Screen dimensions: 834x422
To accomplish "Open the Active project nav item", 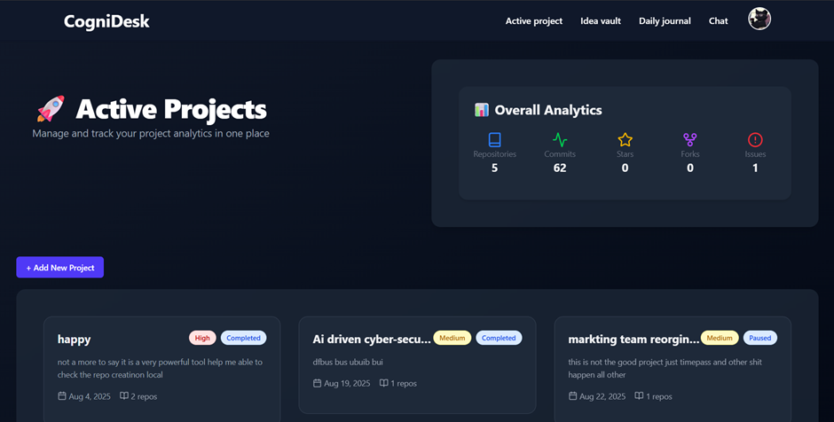I will point(534,21).
